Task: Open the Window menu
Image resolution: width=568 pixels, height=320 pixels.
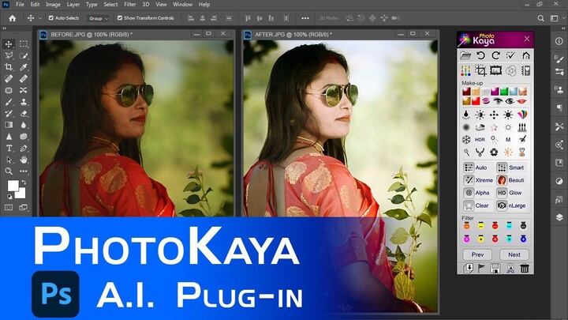Action: 182,5
